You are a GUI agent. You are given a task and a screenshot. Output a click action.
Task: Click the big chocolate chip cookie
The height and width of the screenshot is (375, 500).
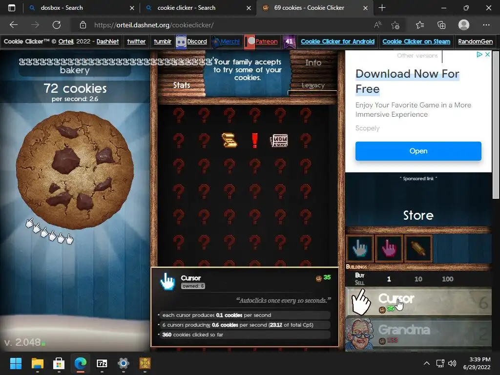[x=75, y=170]
